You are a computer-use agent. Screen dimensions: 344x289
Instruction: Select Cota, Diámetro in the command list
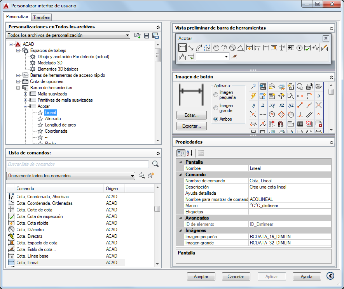pyautogui.click(x=30, y=230)
